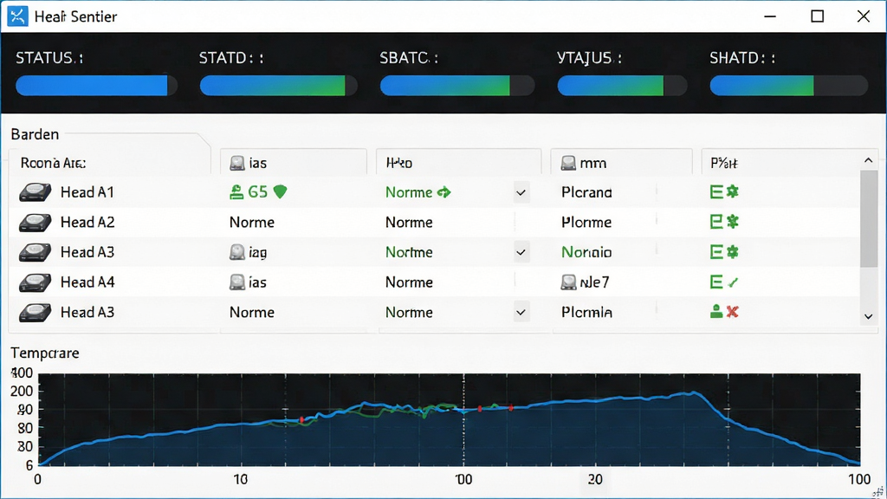The image size is (887, 499).
Task: Click the red X icon in the last row
Action: [x=733, y=312]
